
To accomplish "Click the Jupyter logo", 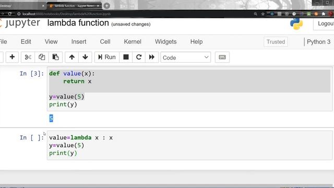I will tap(20, 23).
